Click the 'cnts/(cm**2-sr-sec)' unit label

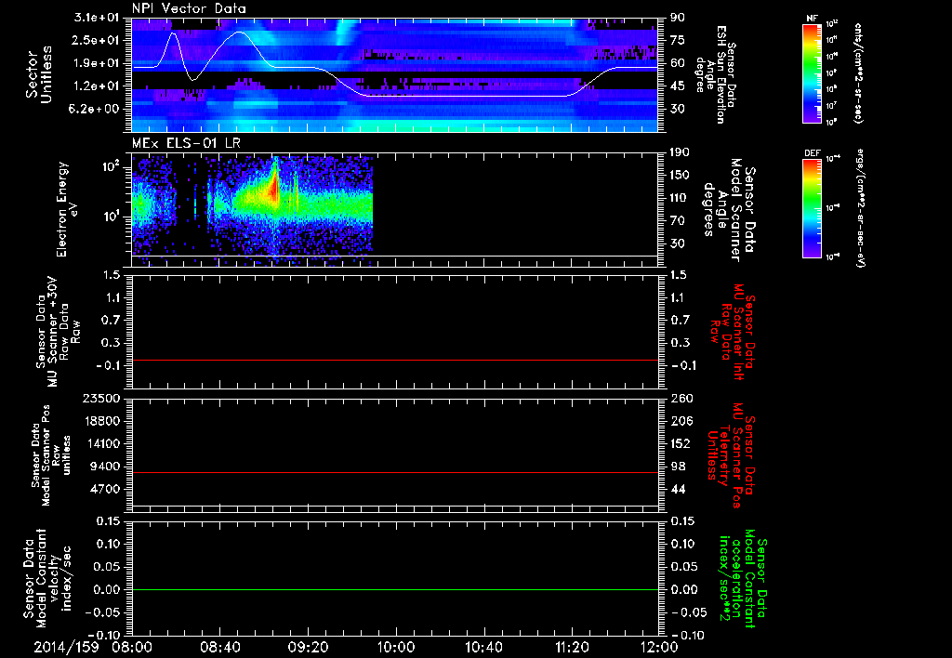[x=858, y=72]
